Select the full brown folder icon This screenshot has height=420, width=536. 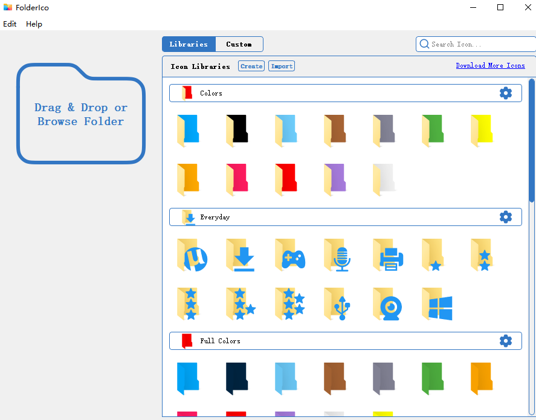335,379
